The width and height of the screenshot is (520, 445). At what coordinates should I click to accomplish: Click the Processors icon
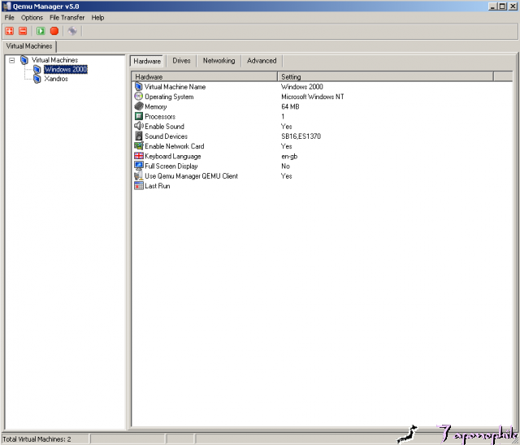[x=139, y=116]
